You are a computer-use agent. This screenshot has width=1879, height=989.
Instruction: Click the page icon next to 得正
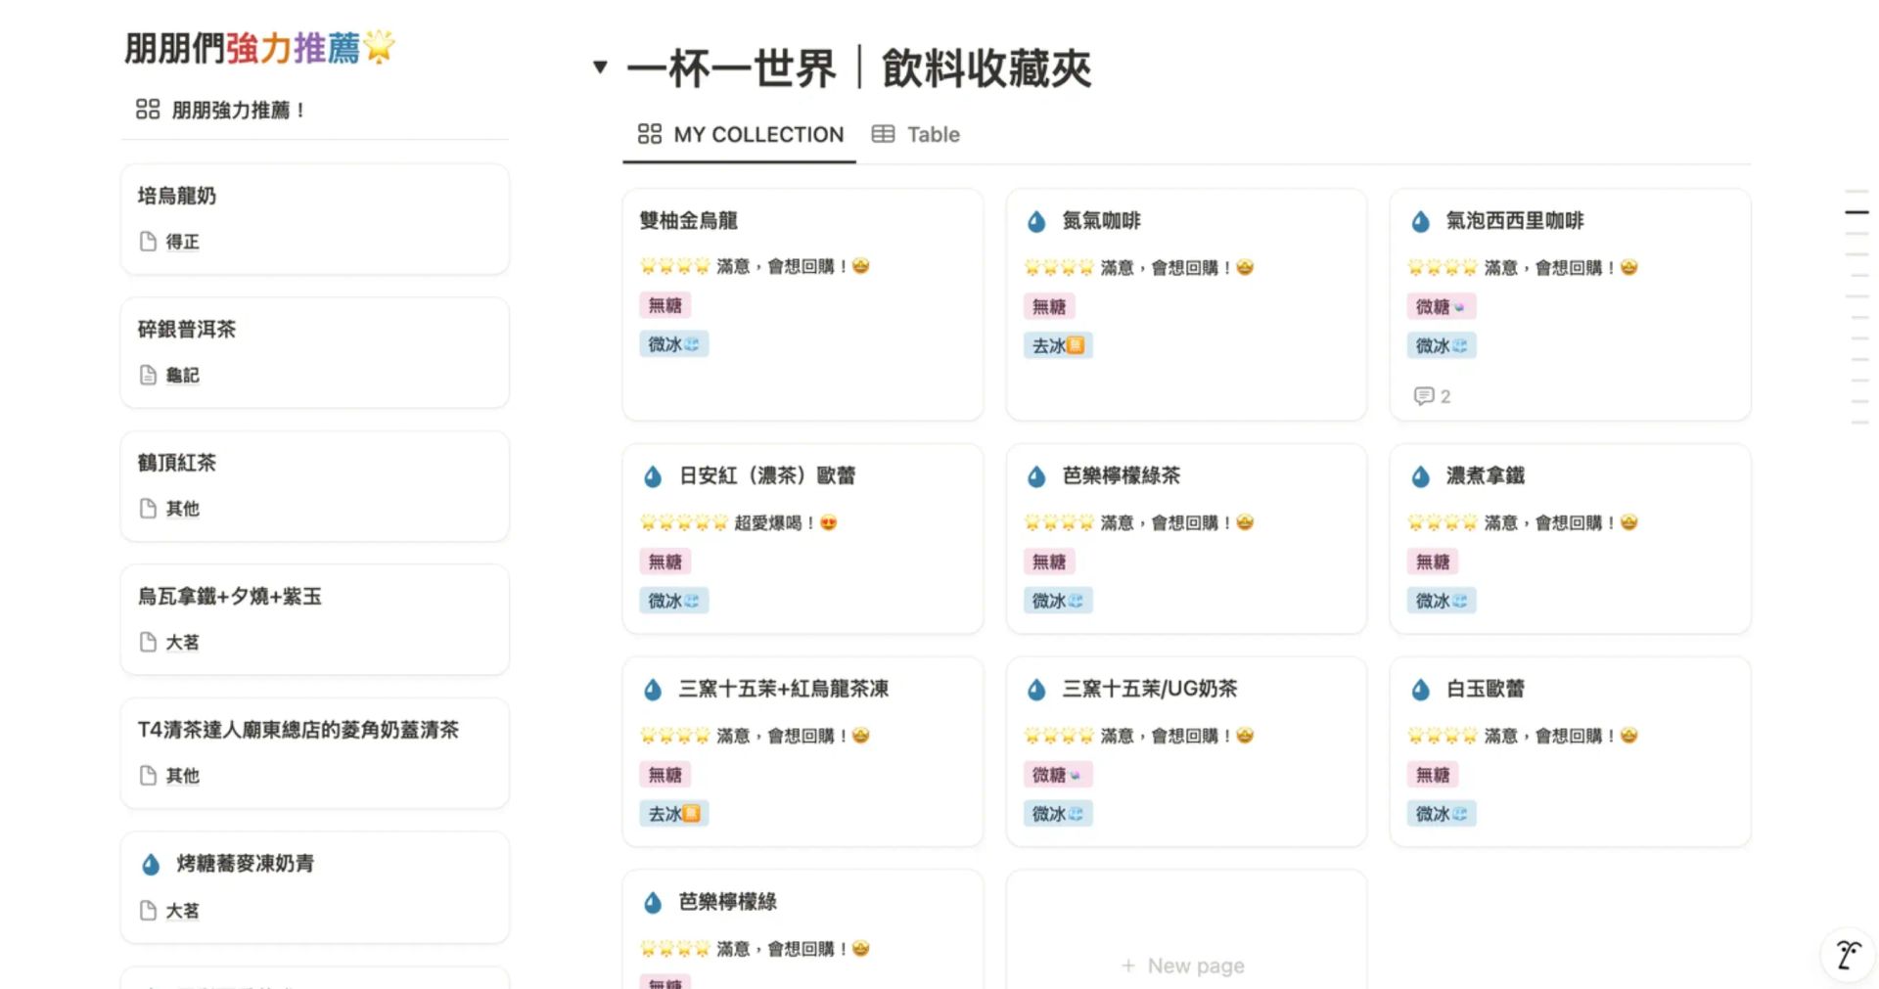click(148, 242)
